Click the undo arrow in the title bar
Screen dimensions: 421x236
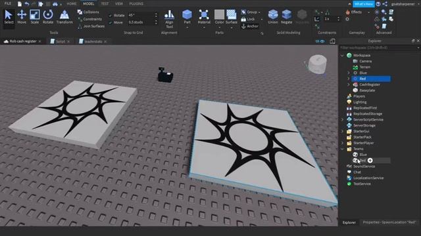click(26, 4)
